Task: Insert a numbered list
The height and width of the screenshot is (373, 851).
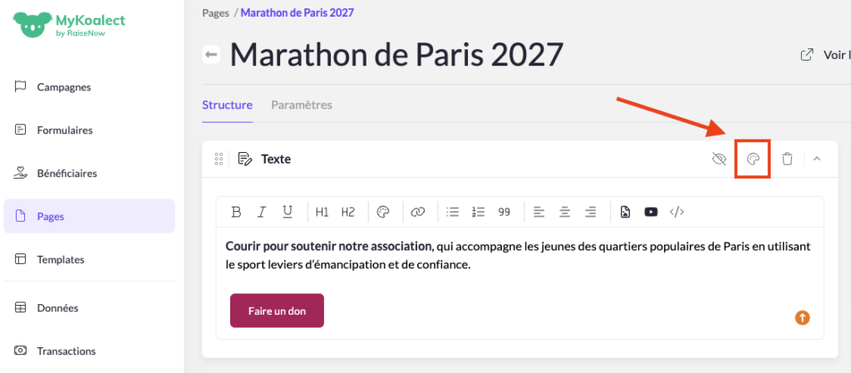Action: [478, 212]
